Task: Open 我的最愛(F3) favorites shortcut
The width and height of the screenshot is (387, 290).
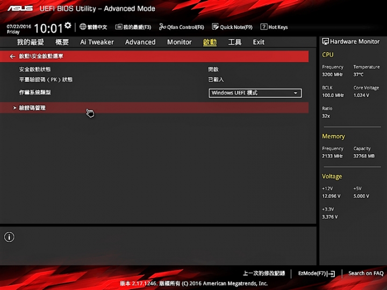Action: [x=133, y=27]
